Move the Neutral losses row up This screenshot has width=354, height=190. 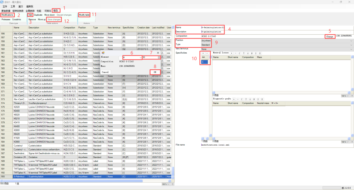[244, 53]
